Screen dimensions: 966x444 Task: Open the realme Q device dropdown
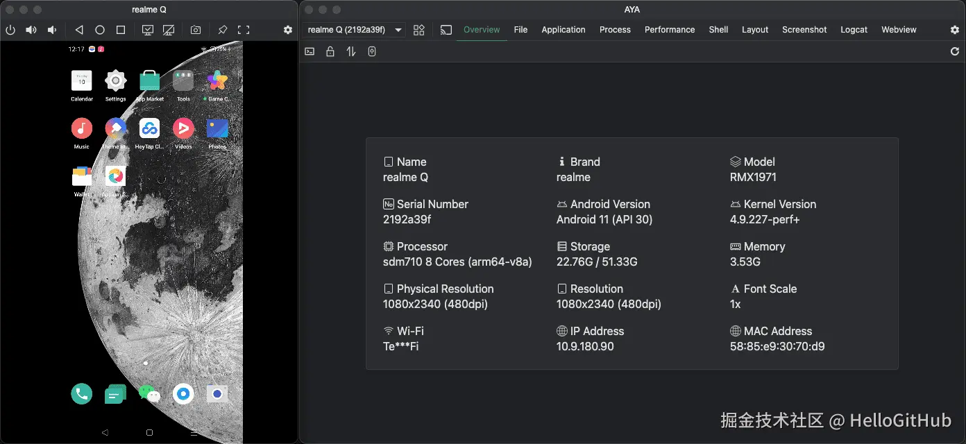tap(355, 30)
